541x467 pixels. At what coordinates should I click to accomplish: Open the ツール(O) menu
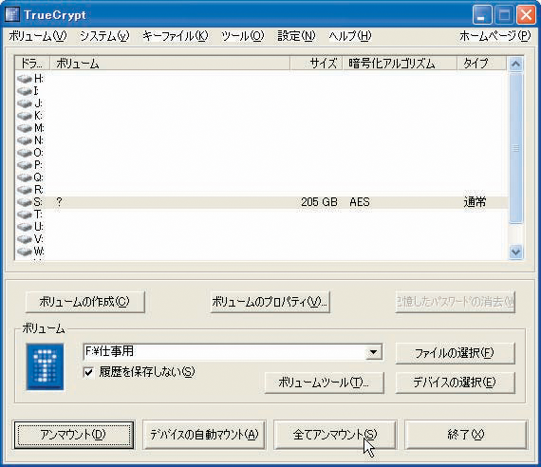click(243, 36)
